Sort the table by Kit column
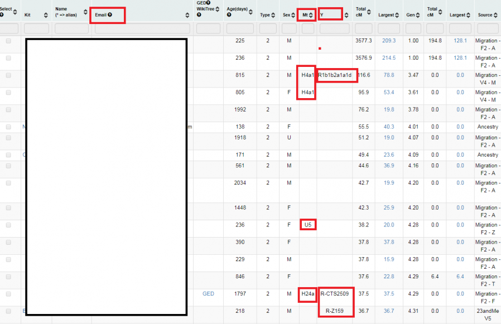This screenshot has width=501, height=324. (x=46, y=15)
